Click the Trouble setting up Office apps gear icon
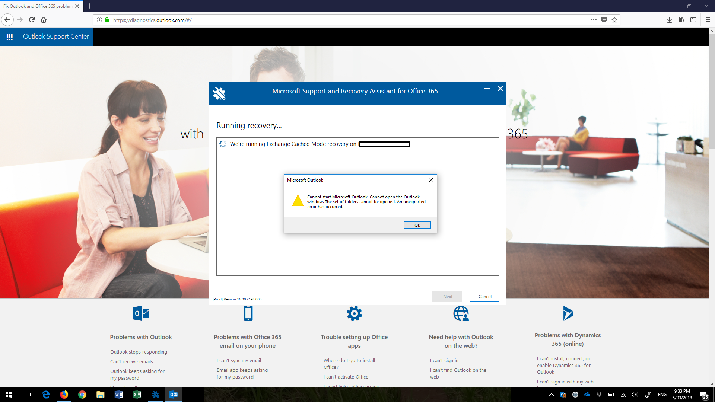This screenshot has width=715, height=402. tap(354, 313)
